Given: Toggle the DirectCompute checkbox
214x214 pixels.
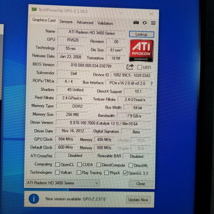Looking at the screenshot, I should pos(99,165).
